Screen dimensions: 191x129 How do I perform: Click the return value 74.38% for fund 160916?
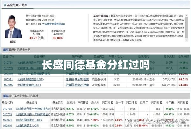184,85
